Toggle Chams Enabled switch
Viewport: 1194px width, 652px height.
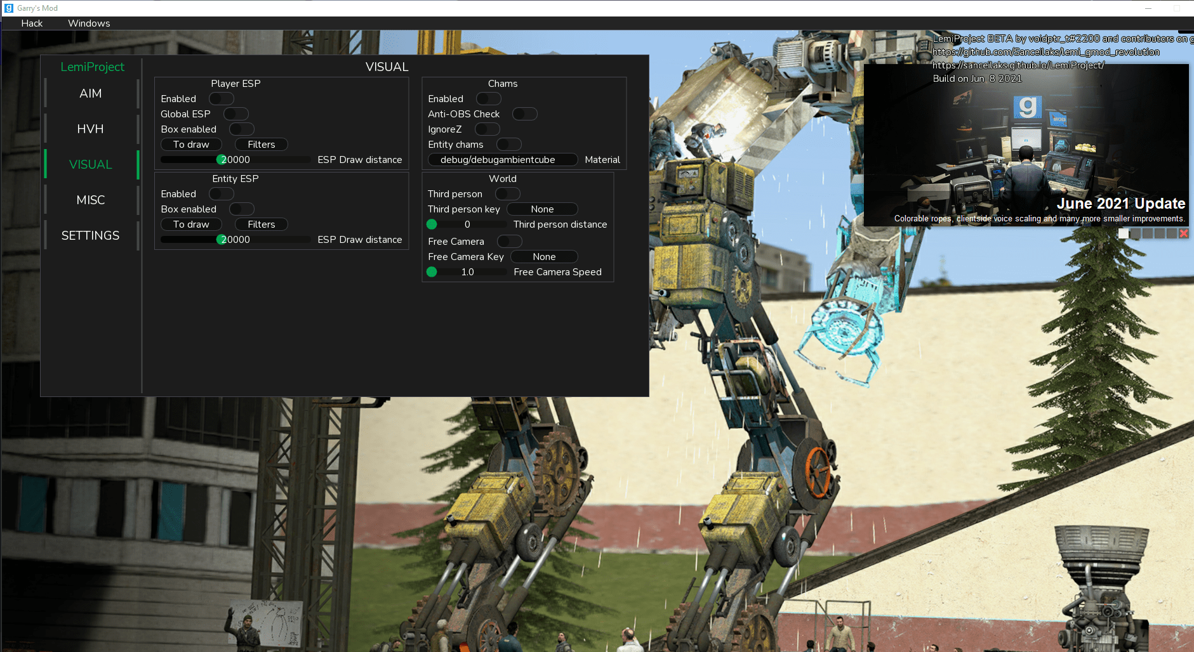click(x=489, y=99)
